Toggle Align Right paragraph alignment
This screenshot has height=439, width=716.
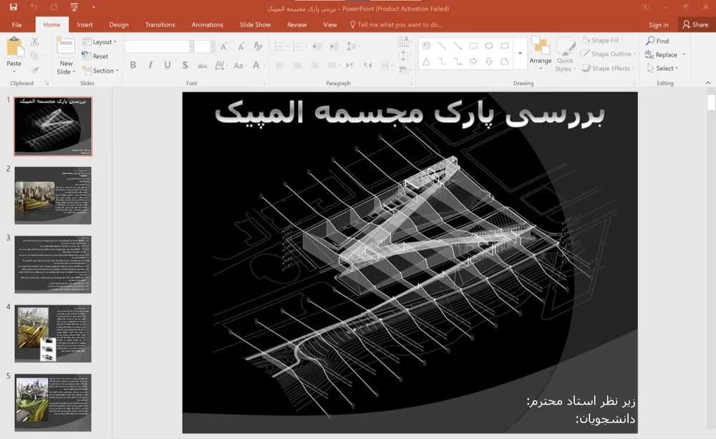tap(314, 65)
